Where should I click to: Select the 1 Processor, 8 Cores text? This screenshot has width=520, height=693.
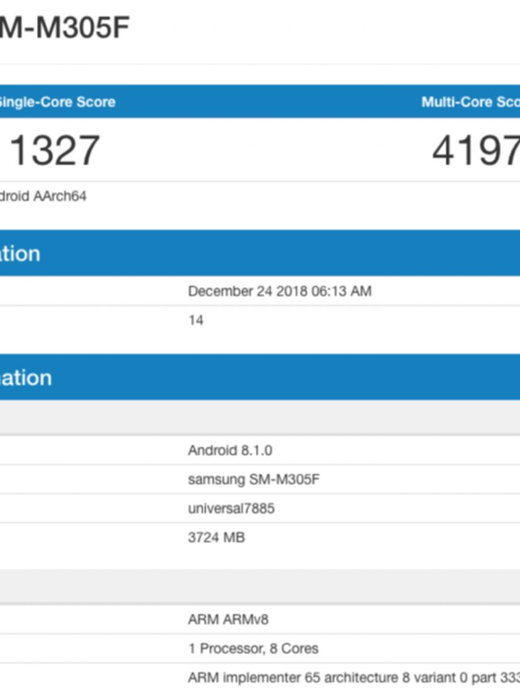(253, 648)
